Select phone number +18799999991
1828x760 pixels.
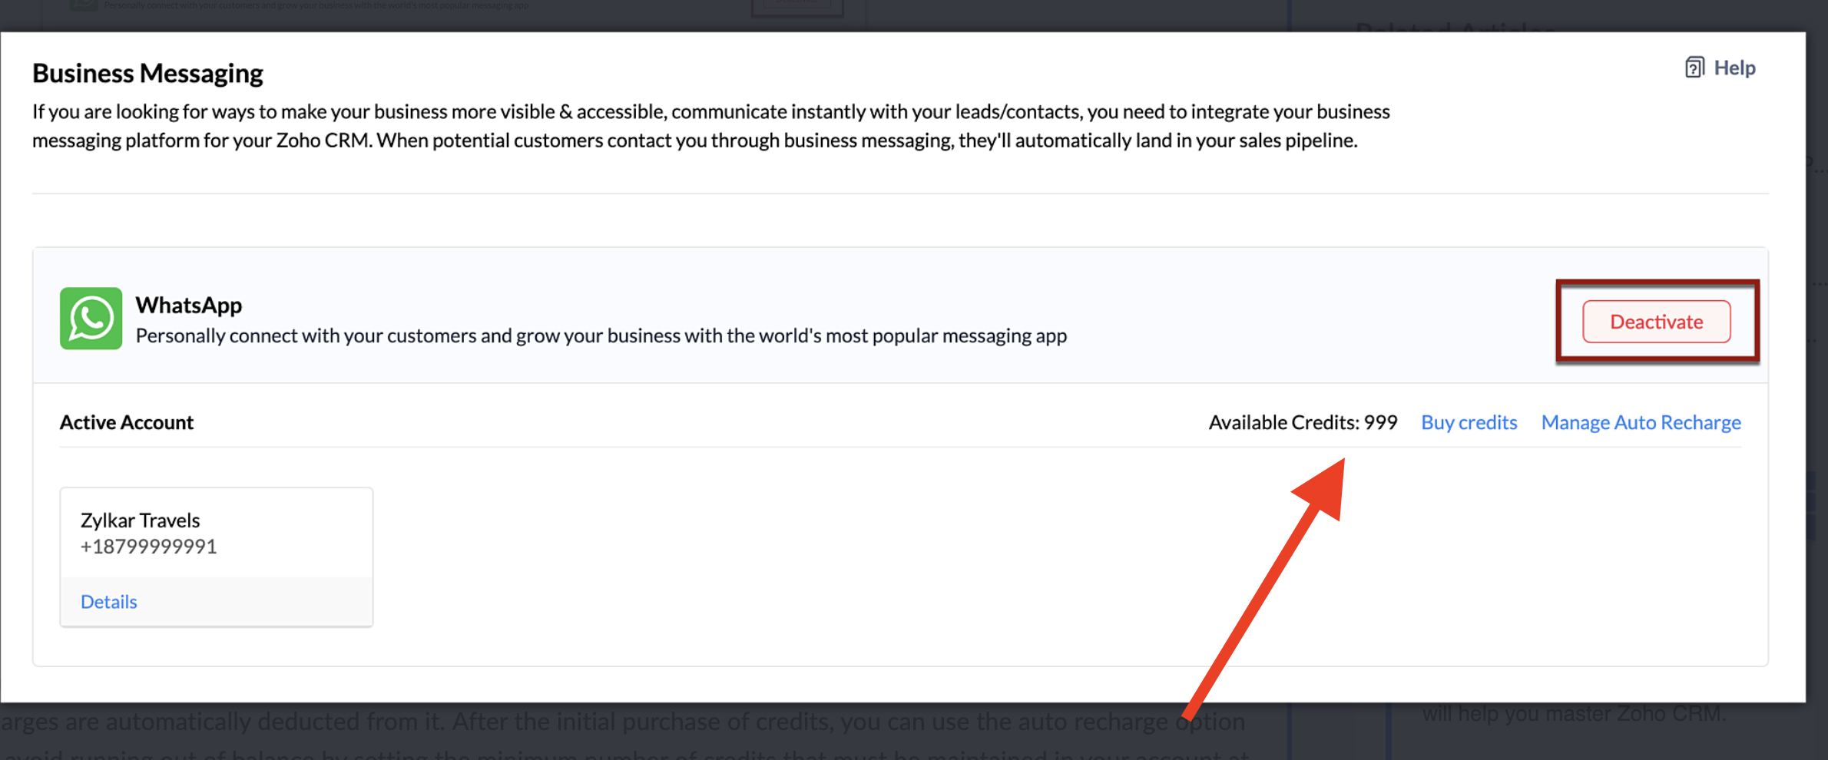149,547
